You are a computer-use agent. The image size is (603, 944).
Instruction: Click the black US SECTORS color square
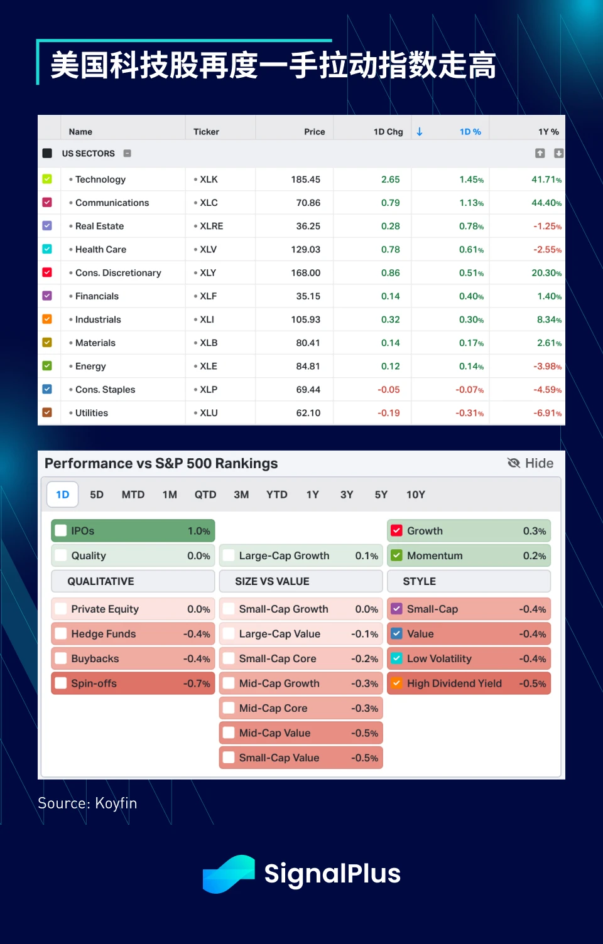point(47,153)
